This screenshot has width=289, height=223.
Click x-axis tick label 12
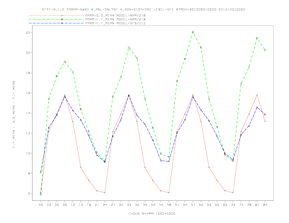(x=73, y=205)
